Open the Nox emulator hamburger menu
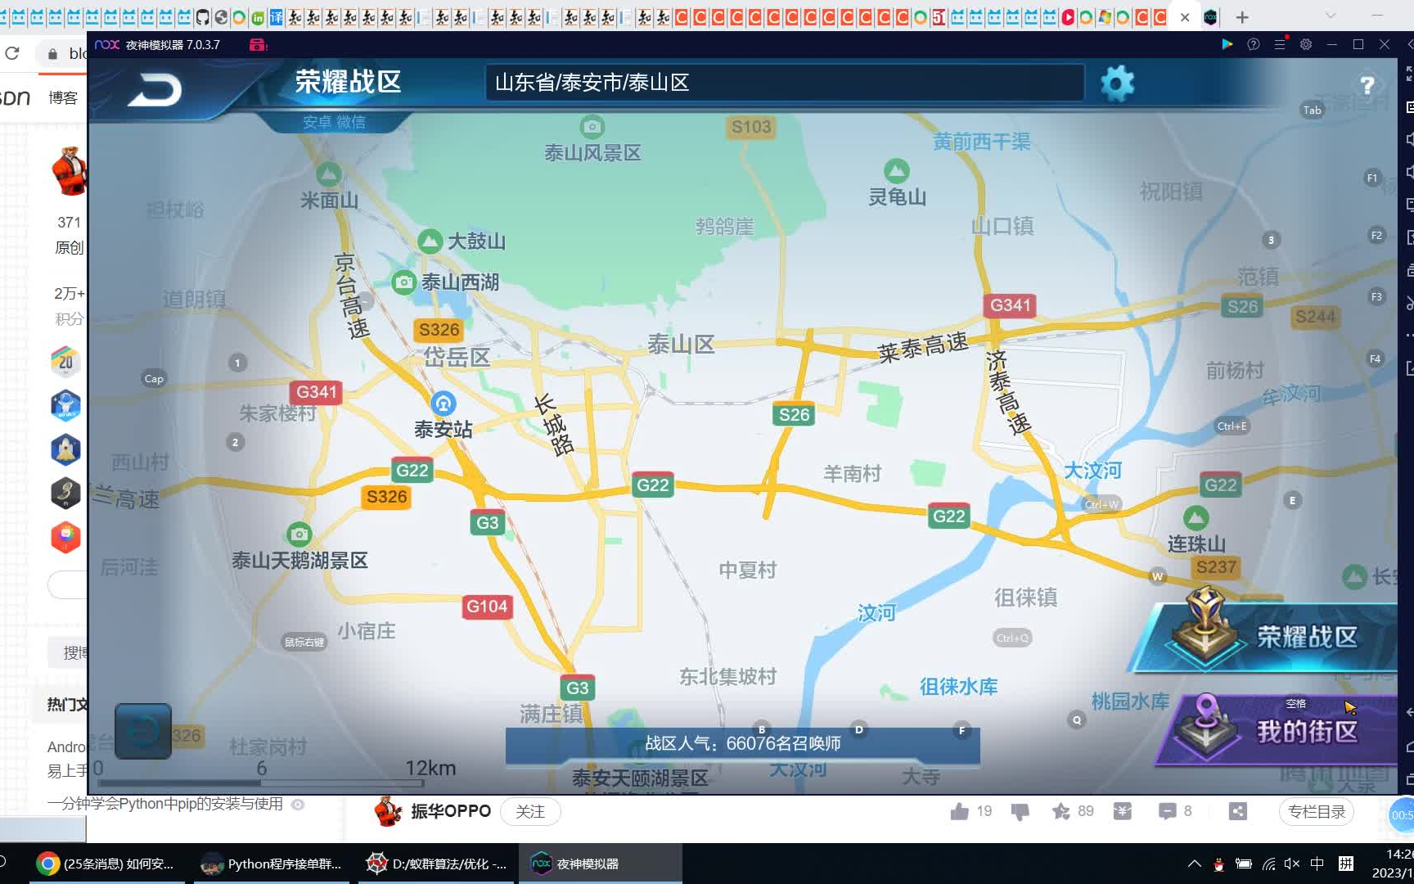The width and height of the screenshot is (1414, 884). (x=1280, y=45)
